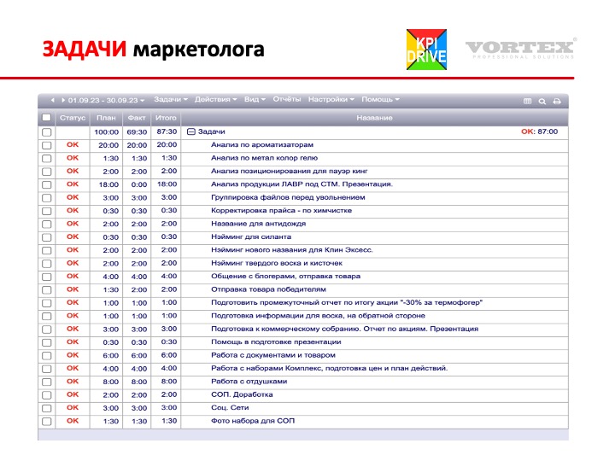Open the Задачи menu
The image size is (615, 461).
(x=171, y=100)
